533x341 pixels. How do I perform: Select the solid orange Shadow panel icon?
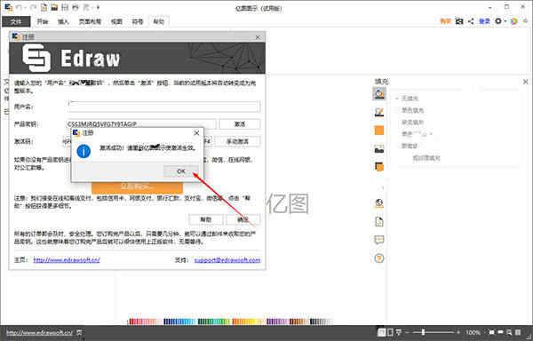pos(379,131)
